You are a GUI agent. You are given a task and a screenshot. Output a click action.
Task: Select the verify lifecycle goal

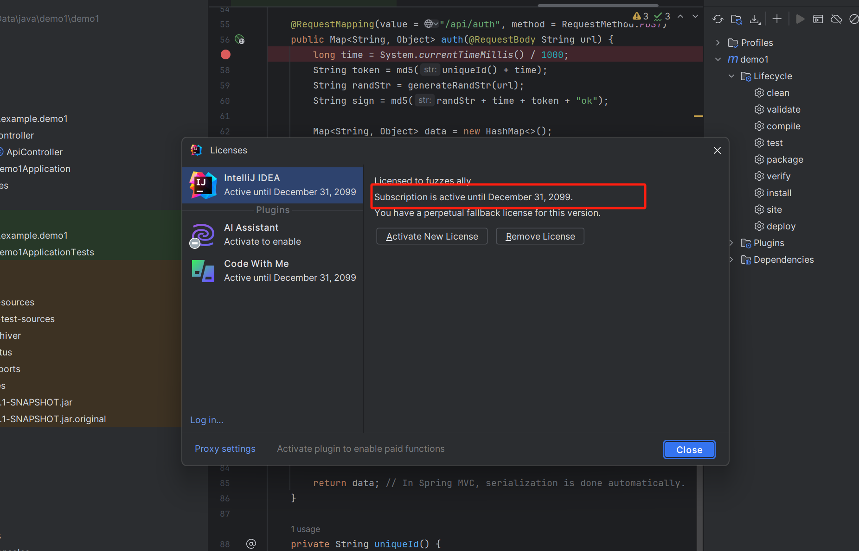click(772, 176)
